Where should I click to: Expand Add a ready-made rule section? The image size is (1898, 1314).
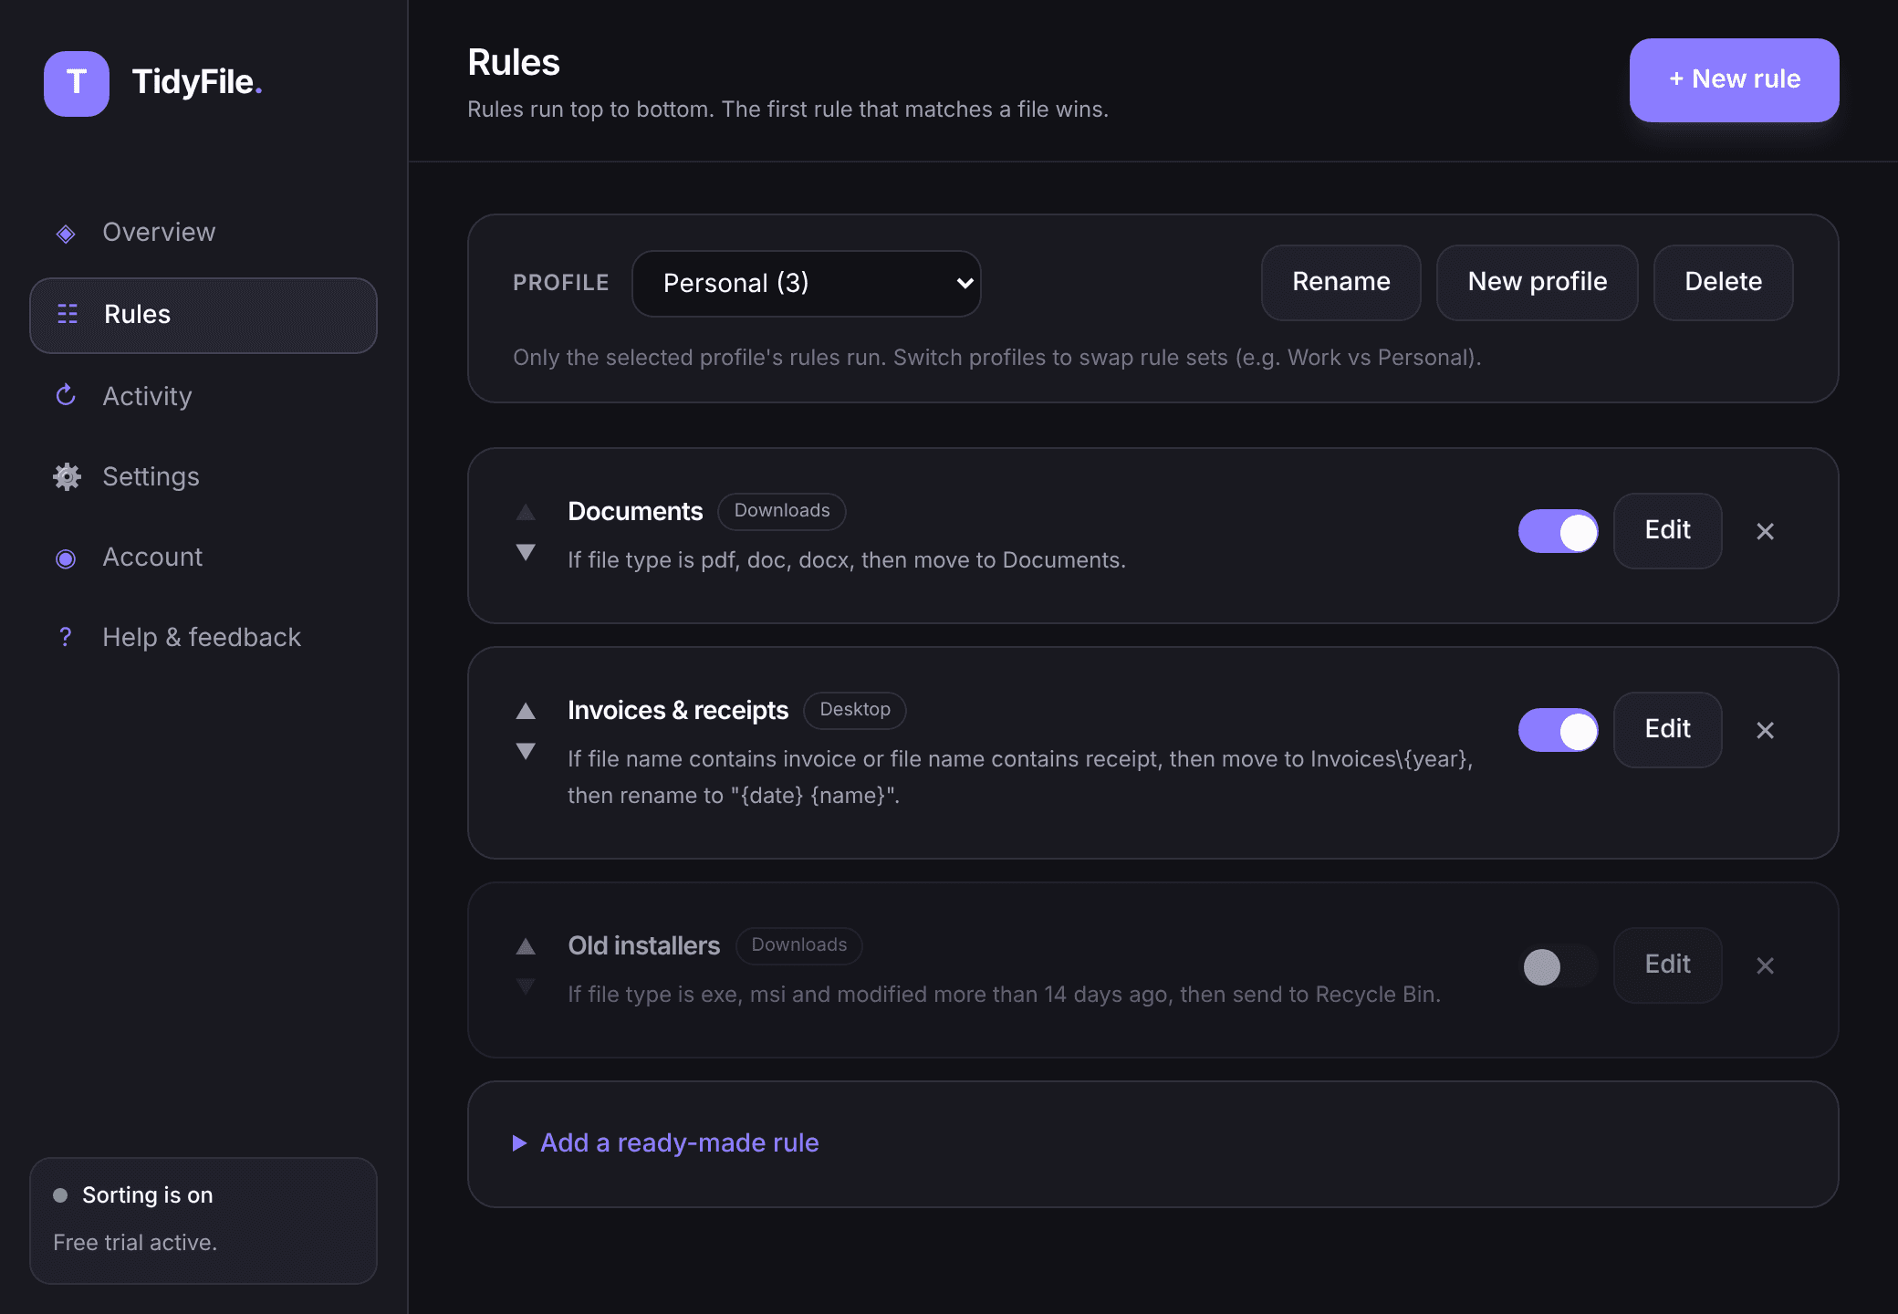click(666, 1142)
